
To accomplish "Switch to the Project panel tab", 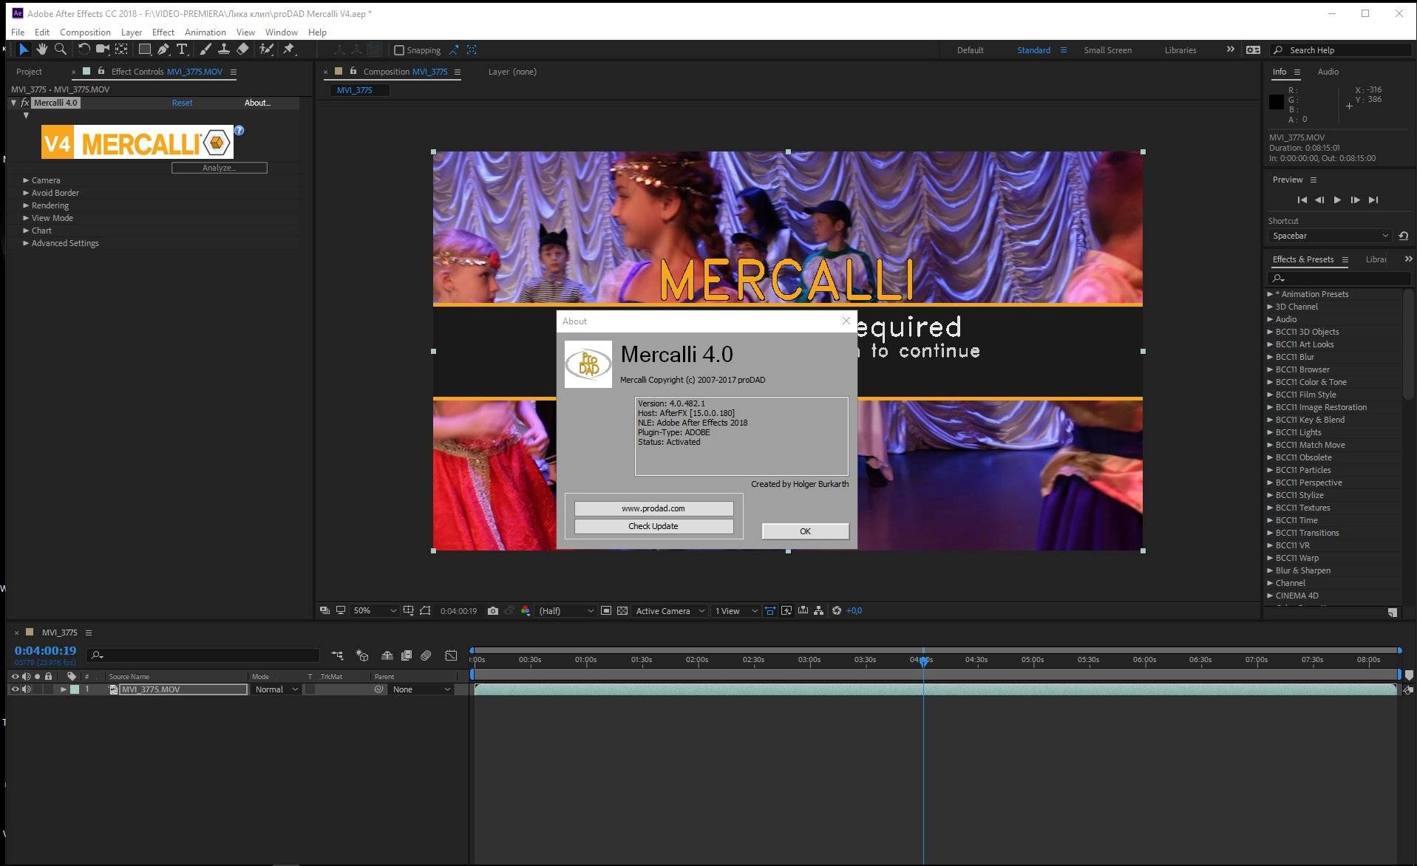I will [x=29, y=72].
